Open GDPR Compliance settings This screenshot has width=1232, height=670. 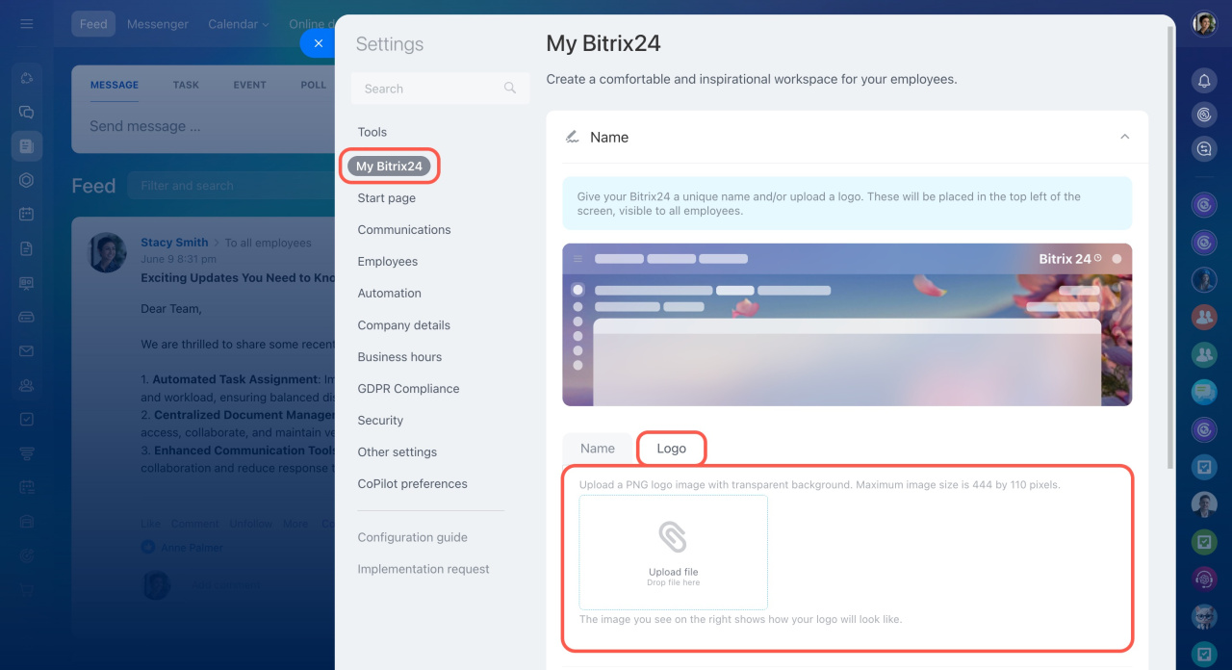click(408, 388)
